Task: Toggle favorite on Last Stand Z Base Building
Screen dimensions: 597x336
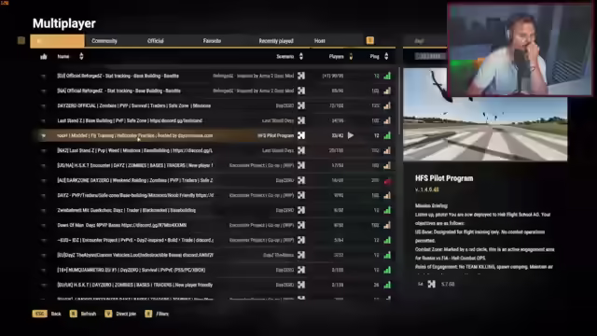Action: pos(44,120)
